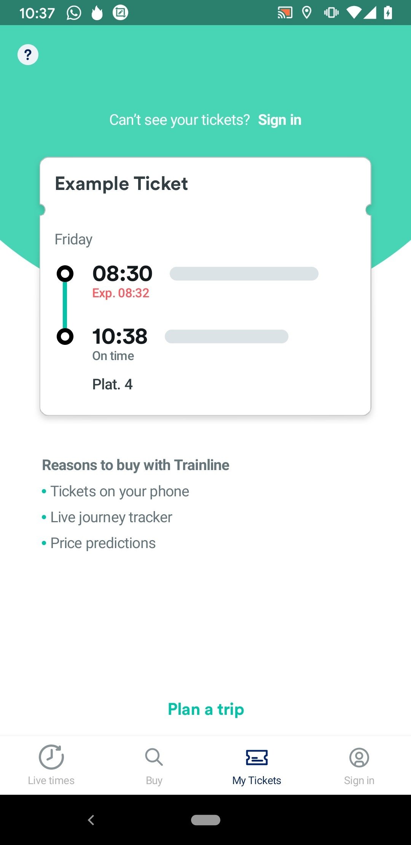411x845 pixels.
Task: Switch to the Buy tab label
Action: point(154,780)
